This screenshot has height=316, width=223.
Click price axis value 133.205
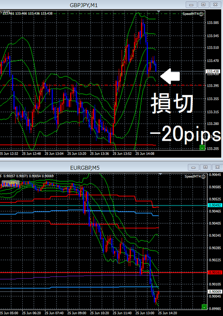(213, 149)
